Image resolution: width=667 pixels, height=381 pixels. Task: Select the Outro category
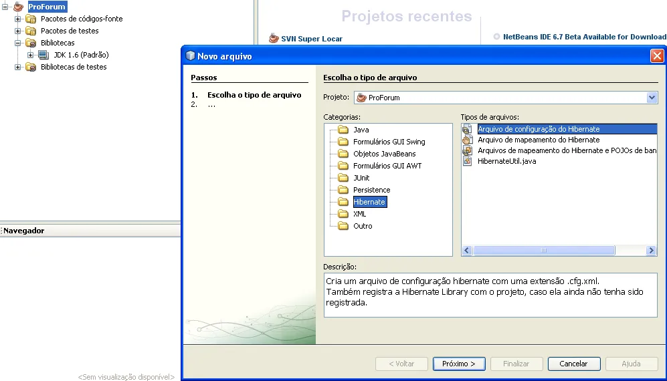363,226
